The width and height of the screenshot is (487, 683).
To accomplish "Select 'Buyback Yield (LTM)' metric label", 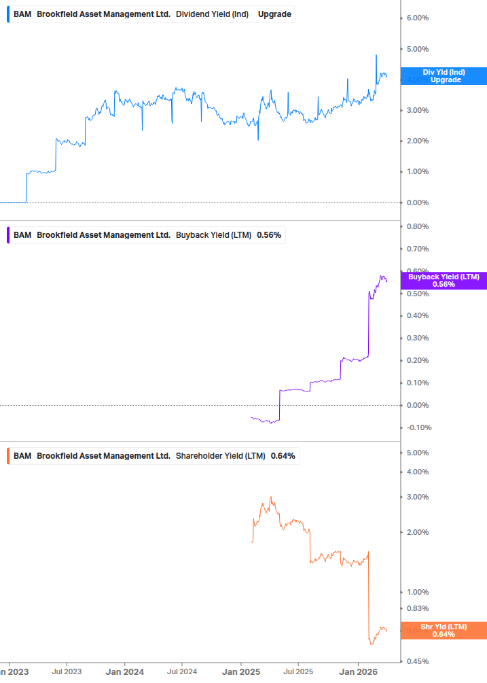I will (213, 235).
